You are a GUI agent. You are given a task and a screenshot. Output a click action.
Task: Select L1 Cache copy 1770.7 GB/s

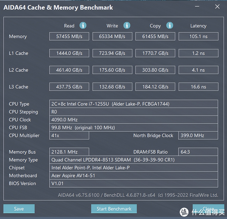pyautogui.click(x=155, y=53)
